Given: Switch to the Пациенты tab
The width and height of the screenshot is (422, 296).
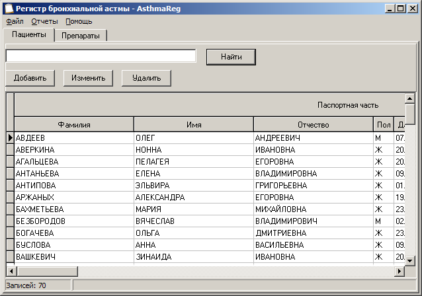Looking at the screenshot, I should [29, 34].
